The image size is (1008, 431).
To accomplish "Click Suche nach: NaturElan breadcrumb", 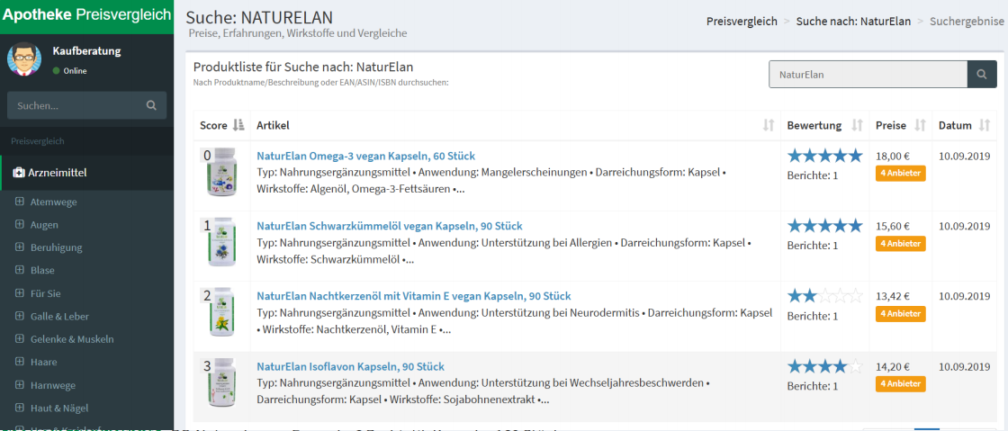I will click(853, 22).
